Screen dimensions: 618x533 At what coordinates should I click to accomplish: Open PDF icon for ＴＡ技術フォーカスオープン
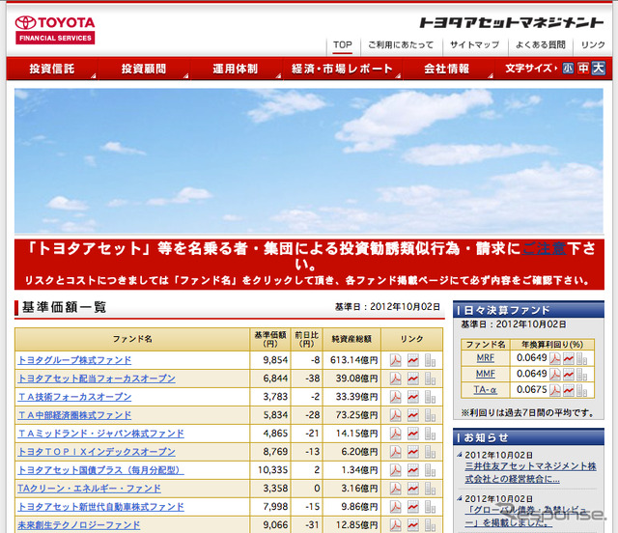tap(395, 397)
